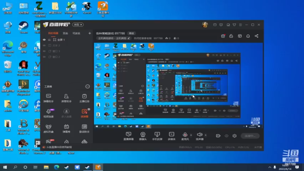Show the 窗口 2 source layer
304x171 pixels.
[44, 57]
